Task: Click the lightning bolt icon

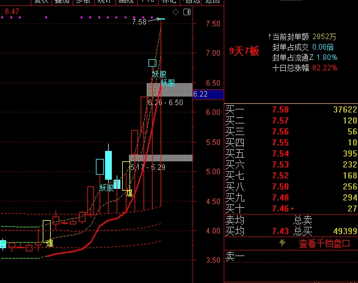Action: point(282,243)
